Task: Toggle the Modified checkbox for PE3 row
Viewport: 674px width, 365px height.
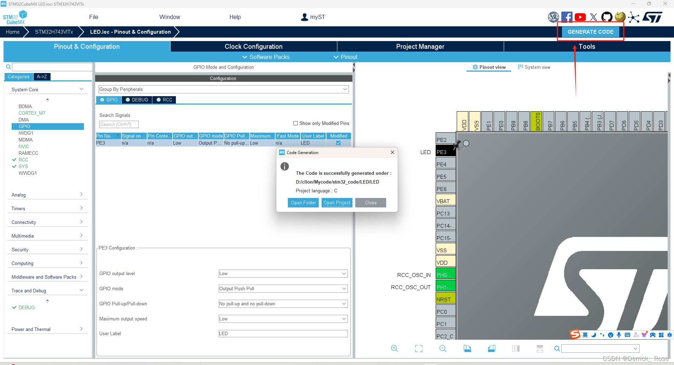Action: click(338, 143)
